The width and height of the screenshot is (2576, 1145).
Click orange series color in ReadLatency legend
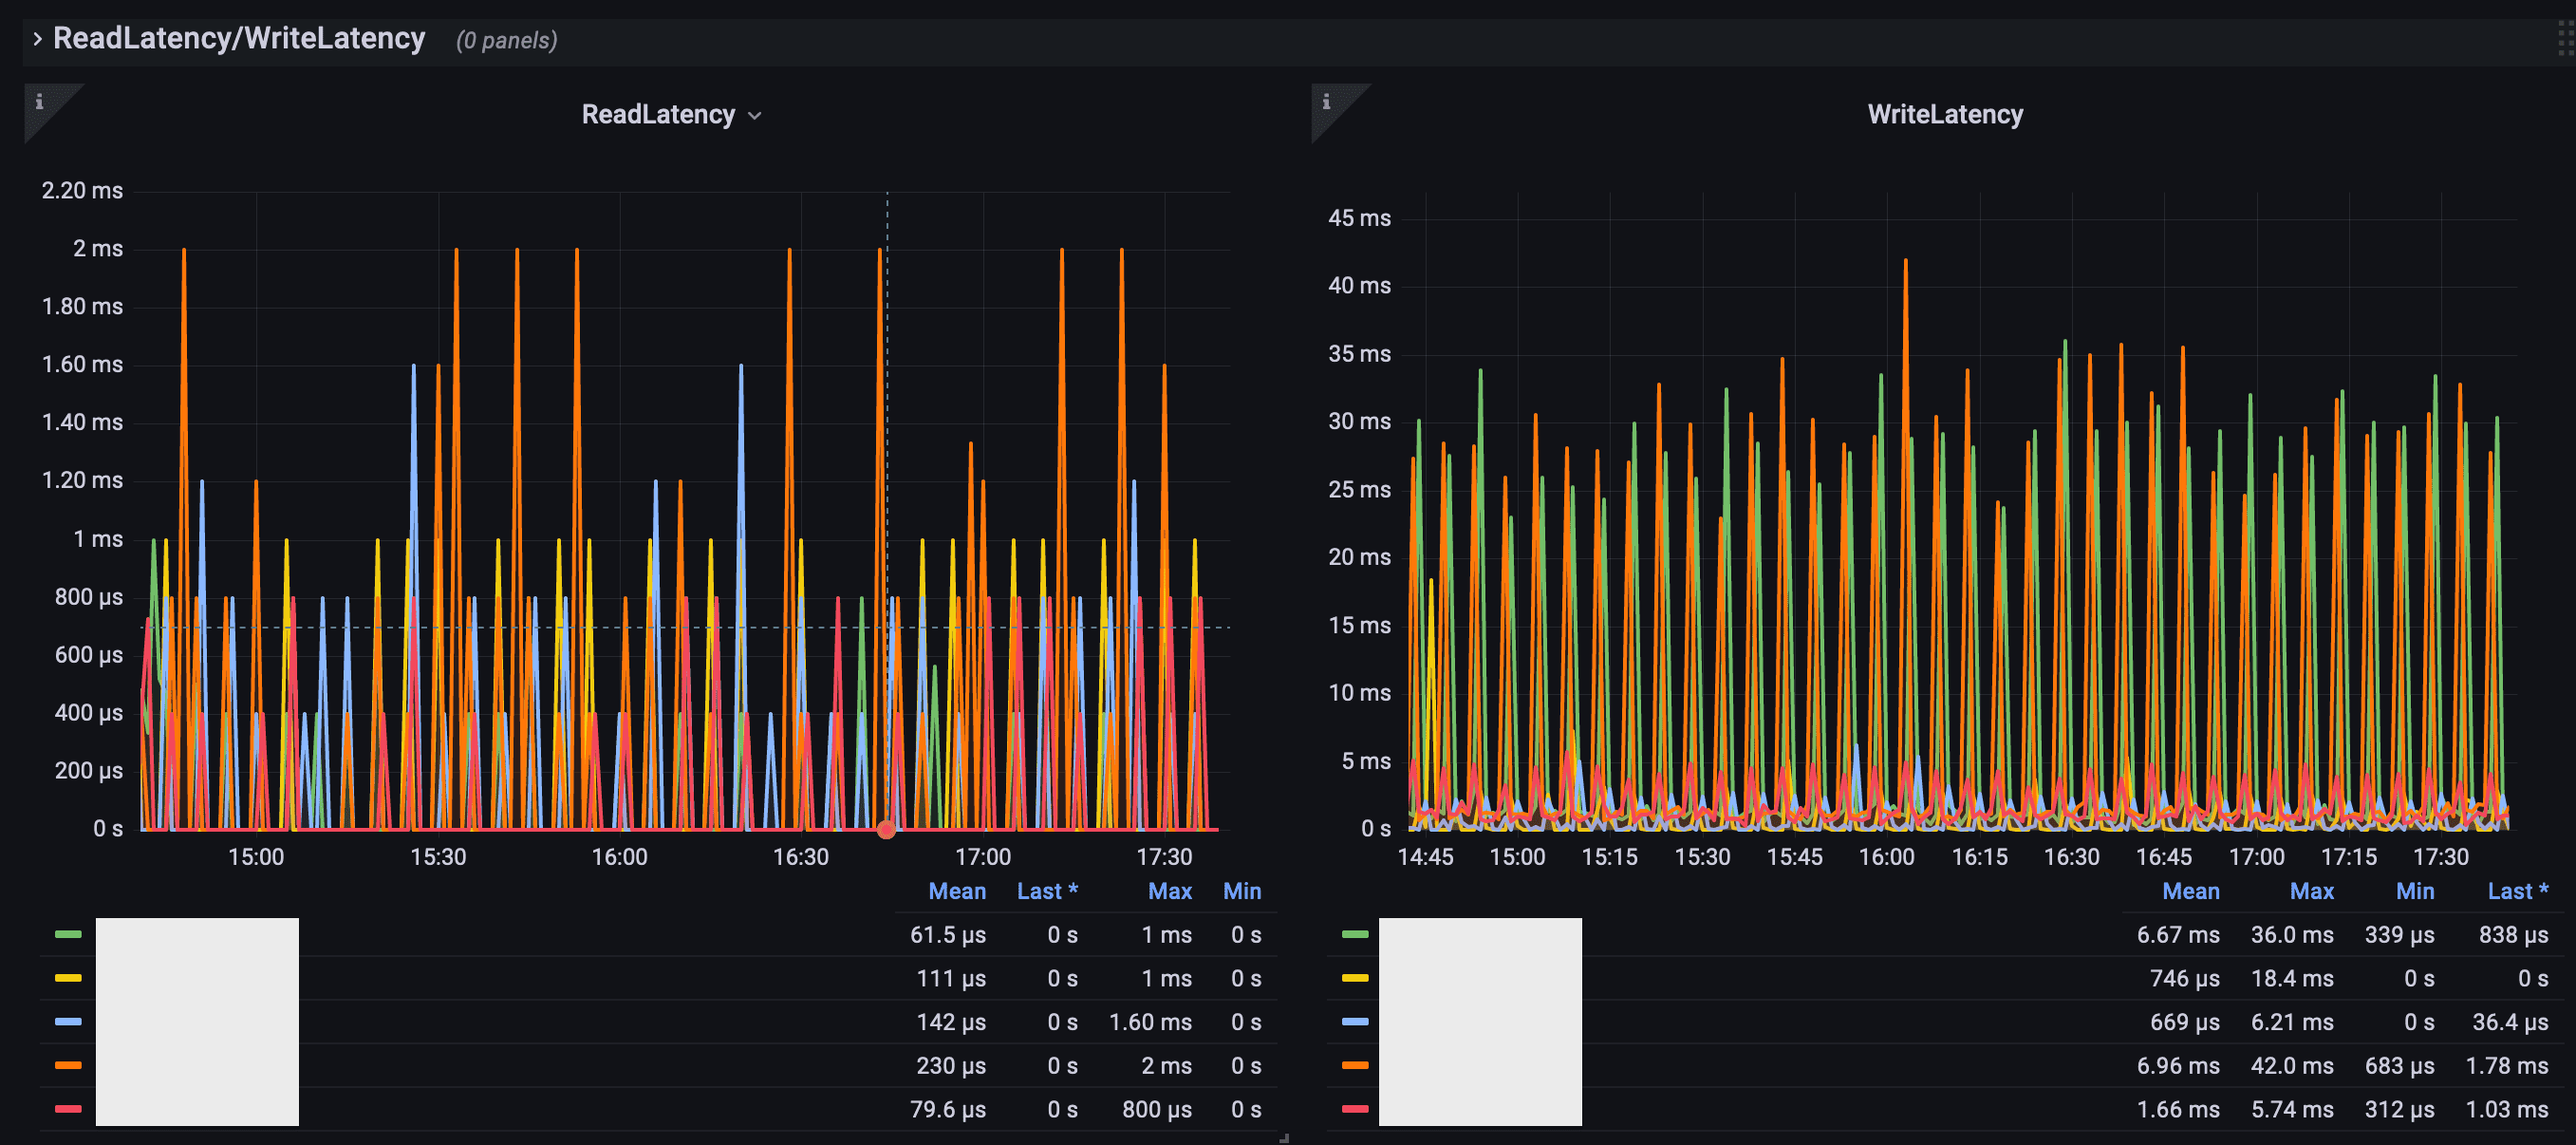(x=68, y=1065)
